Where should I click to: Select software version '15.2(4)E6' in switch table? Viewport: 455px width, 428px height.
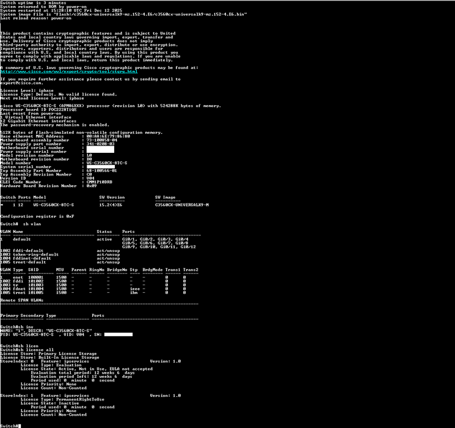(111, 205)
